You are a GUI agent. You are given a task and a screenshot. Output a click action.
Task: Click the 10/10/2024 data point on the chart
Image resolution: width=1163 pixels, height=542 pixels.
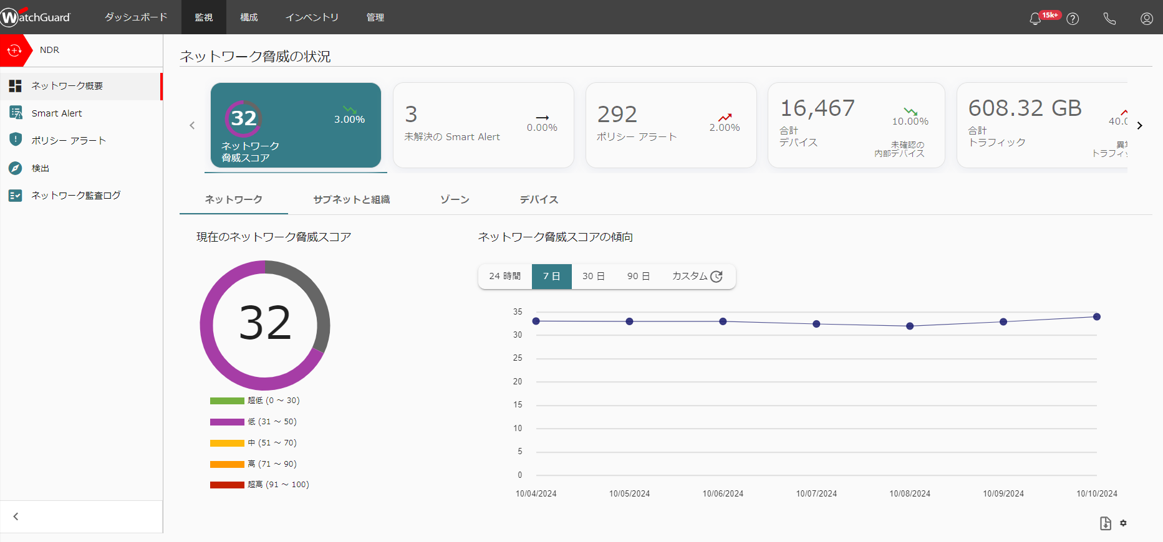tap(1097, 316)
